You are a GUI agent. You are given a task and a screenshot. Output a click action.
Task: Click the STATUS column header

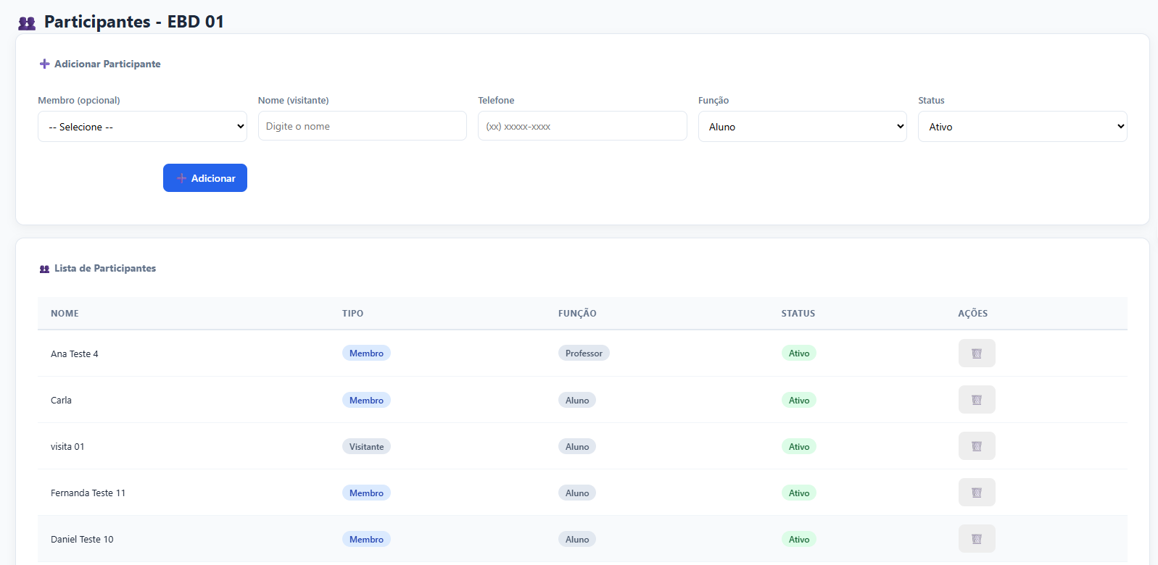[x=798, y=314]
